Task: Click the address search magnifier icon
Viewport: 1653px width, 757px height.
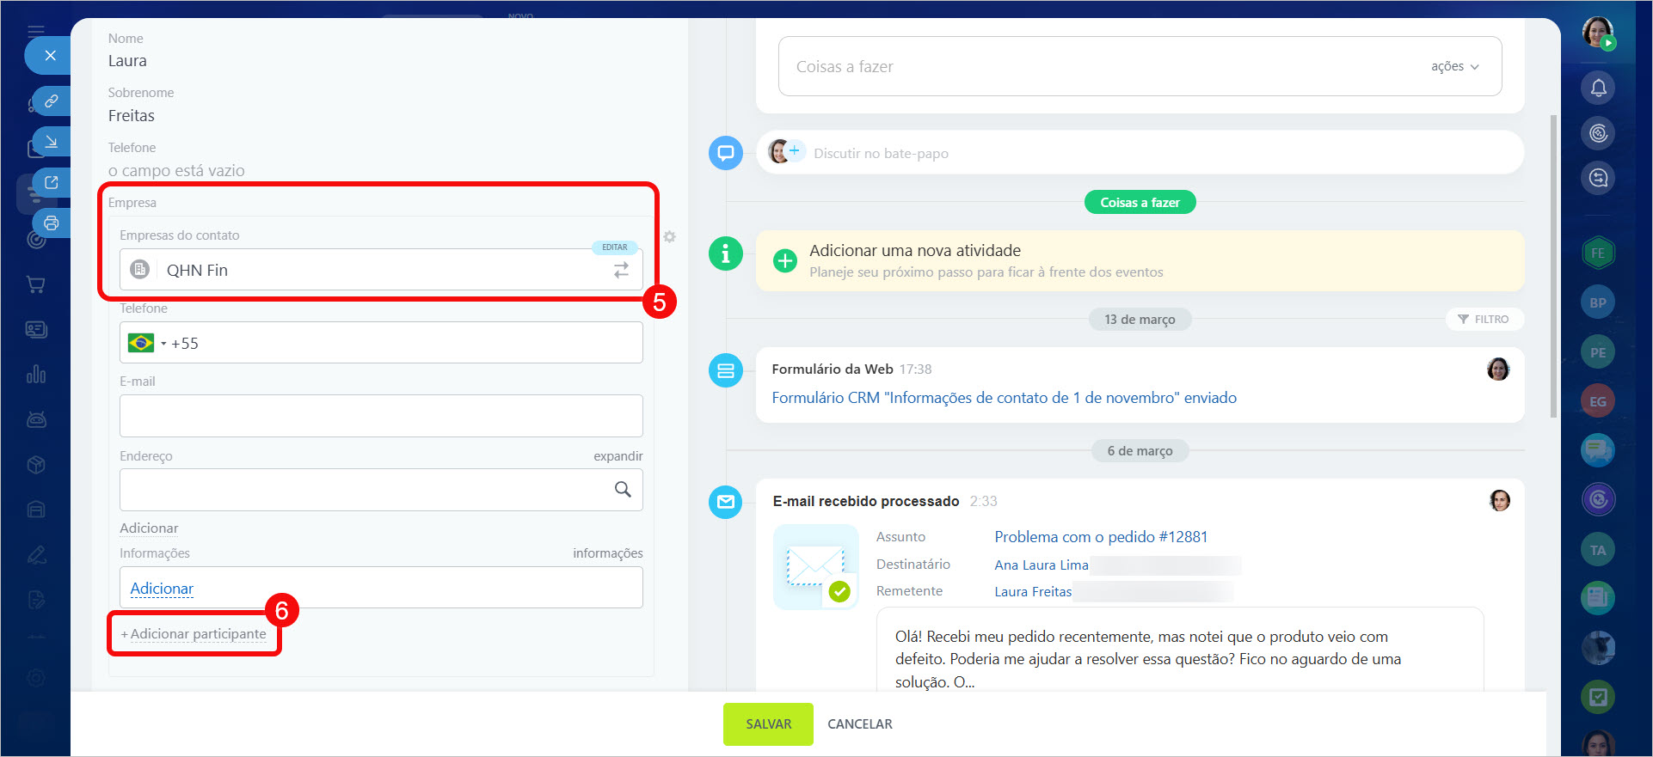Action: pos(623,490)
